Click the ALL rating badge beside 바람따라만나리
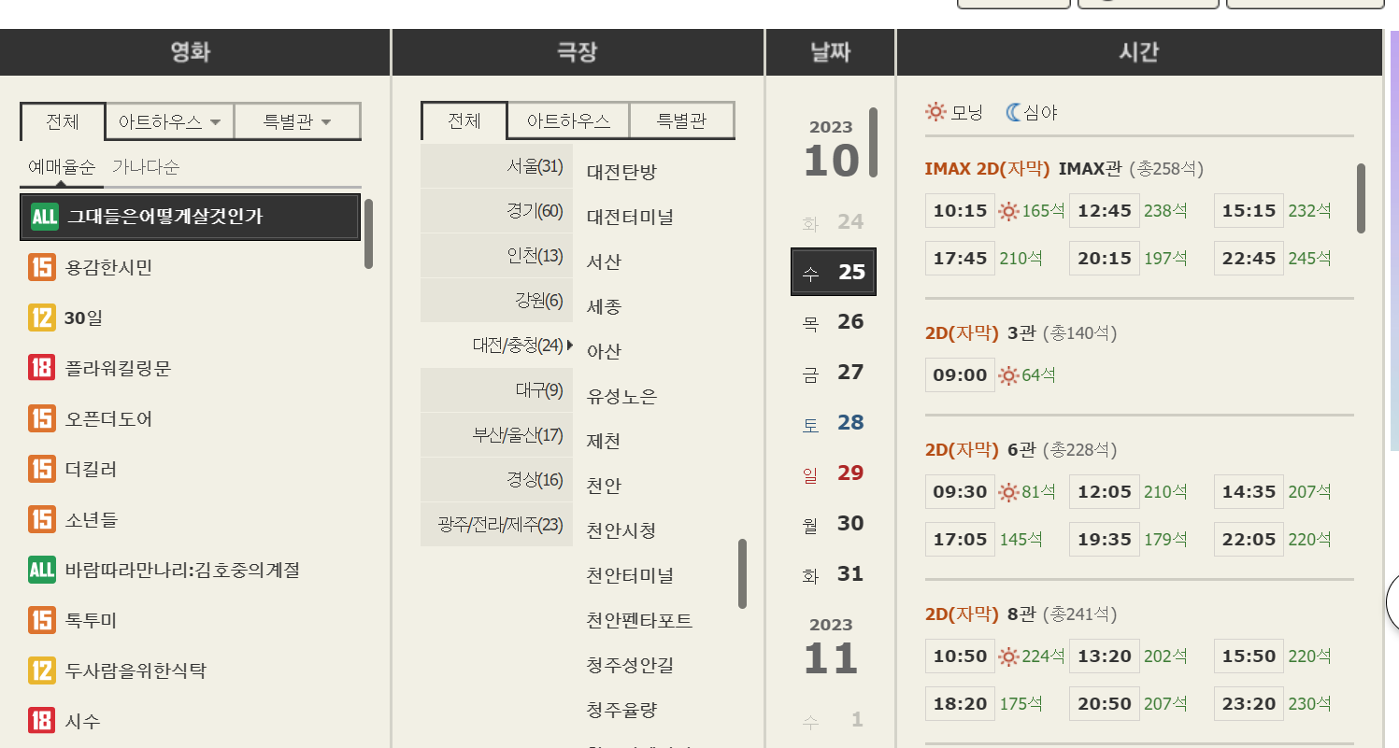 point(42,570)
